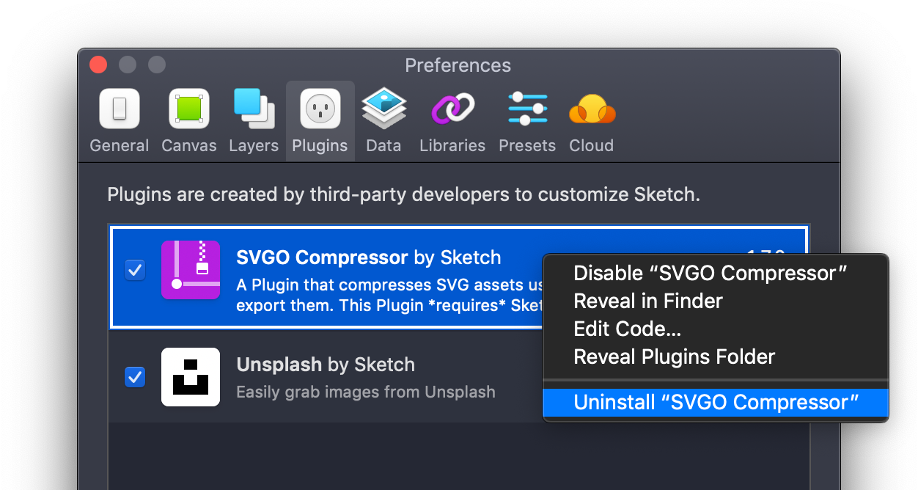Viewport: 918px width, 490px height.
Task: Switch to Layers preferences
Action: point(254,121)
